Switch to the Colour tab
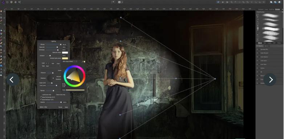This screenshot has height=139, width=284. 266,9
